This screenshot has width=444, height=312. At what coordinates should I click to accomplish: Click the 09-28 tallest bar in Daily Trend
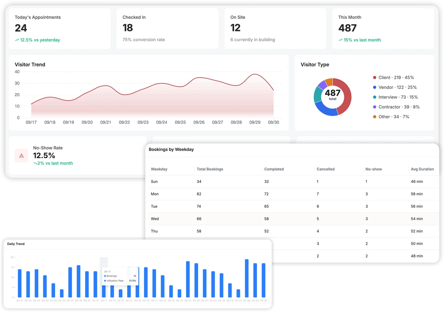pos(247,278)
